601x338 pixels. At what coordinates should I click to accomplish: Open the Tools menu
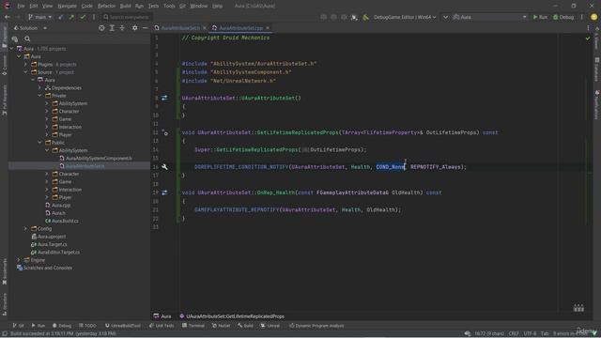(x=169, y=6)
